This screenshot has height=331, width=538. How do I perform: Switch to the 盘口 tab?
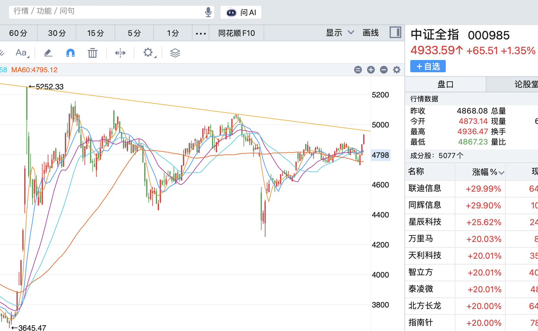tap(445, 85)
